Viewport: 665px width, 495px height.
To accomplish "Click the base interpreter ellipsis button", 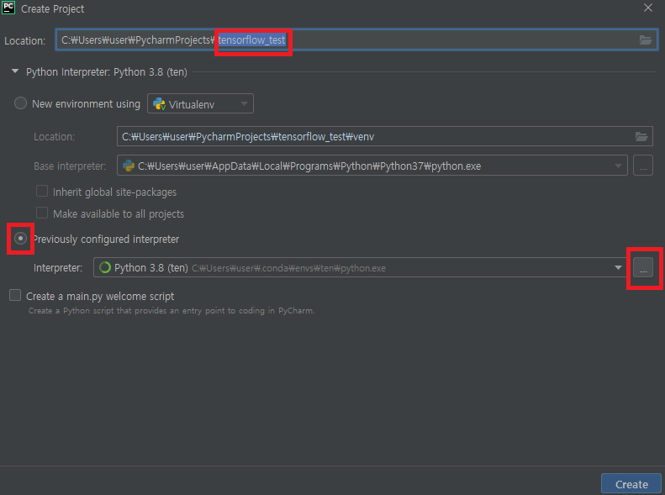I will 643,166.
